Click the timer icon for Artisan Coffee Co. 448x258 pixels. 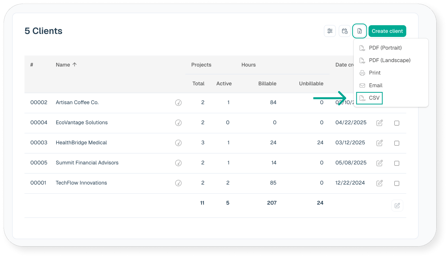point(178,103)
